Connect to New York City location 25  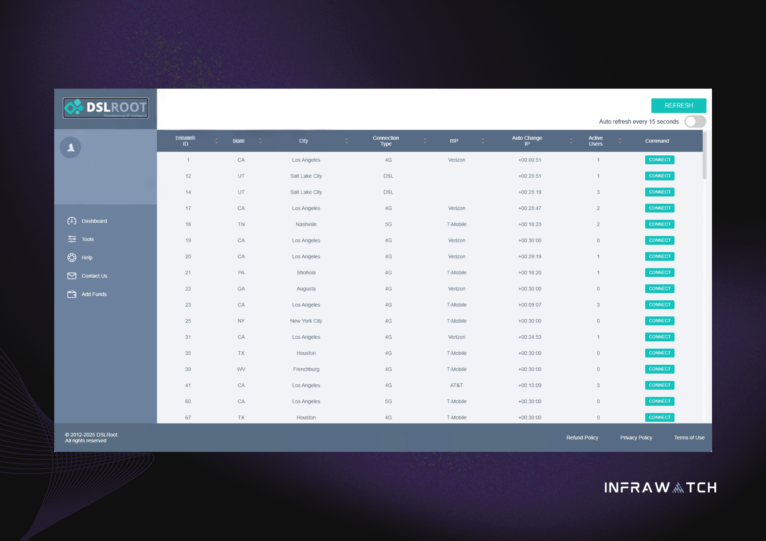(x=660, y=321)
